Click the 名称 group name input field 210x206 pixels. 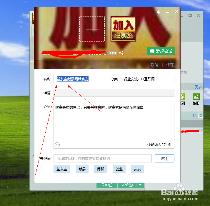point(80,79)
